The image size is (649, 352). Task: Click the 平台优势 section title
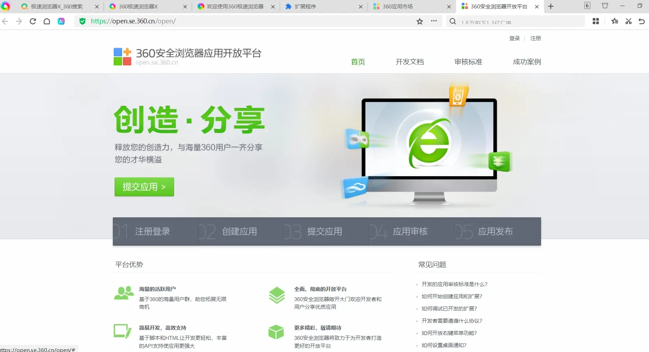coord(129,264)
